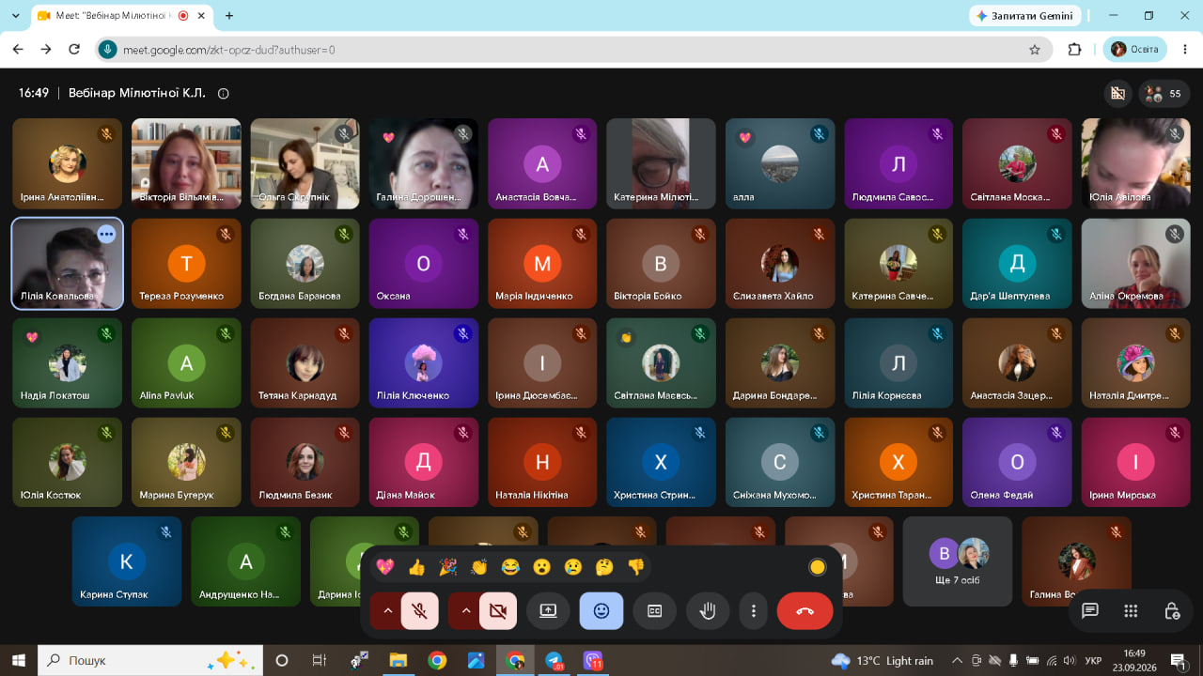Start screen presentation
The image size is (1203, 676).
[548, 611]
